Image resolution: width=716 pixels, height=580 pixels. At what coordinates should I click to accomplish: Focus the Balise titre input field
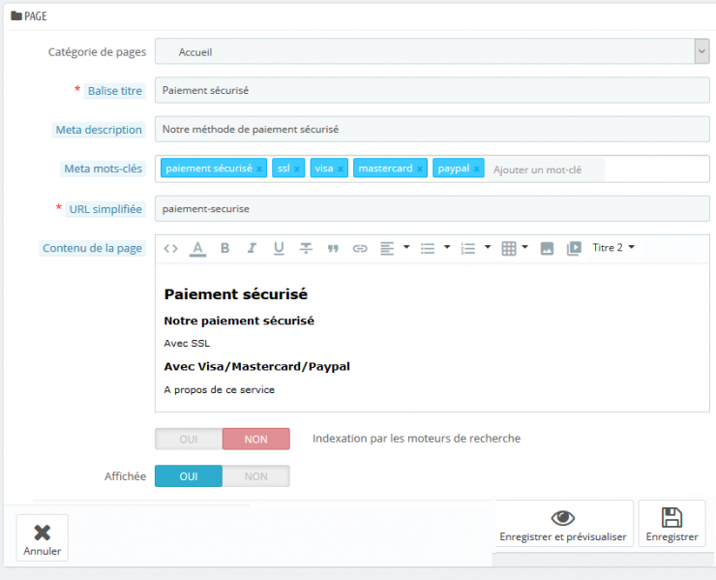coord(432,90)
